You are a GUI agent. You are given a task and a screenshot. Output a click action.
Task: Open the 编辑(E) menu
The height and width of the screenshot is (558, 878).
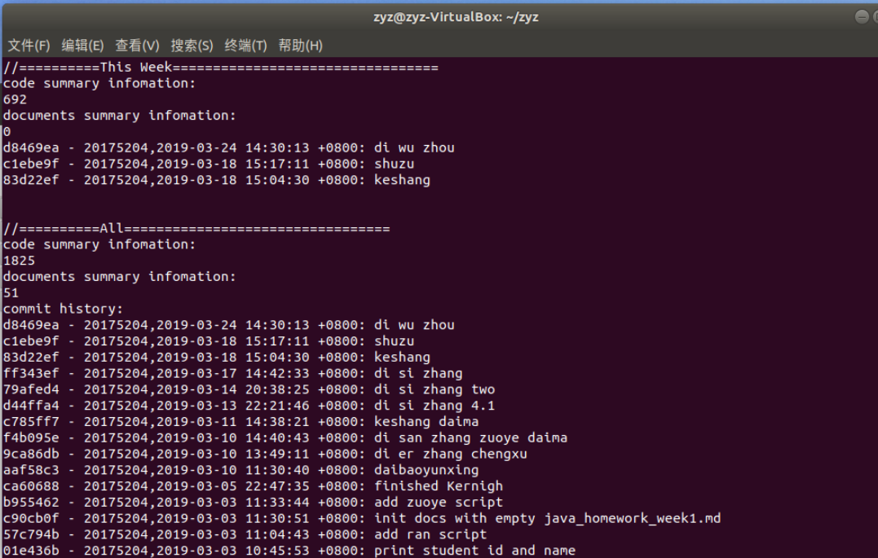(82, 46)
